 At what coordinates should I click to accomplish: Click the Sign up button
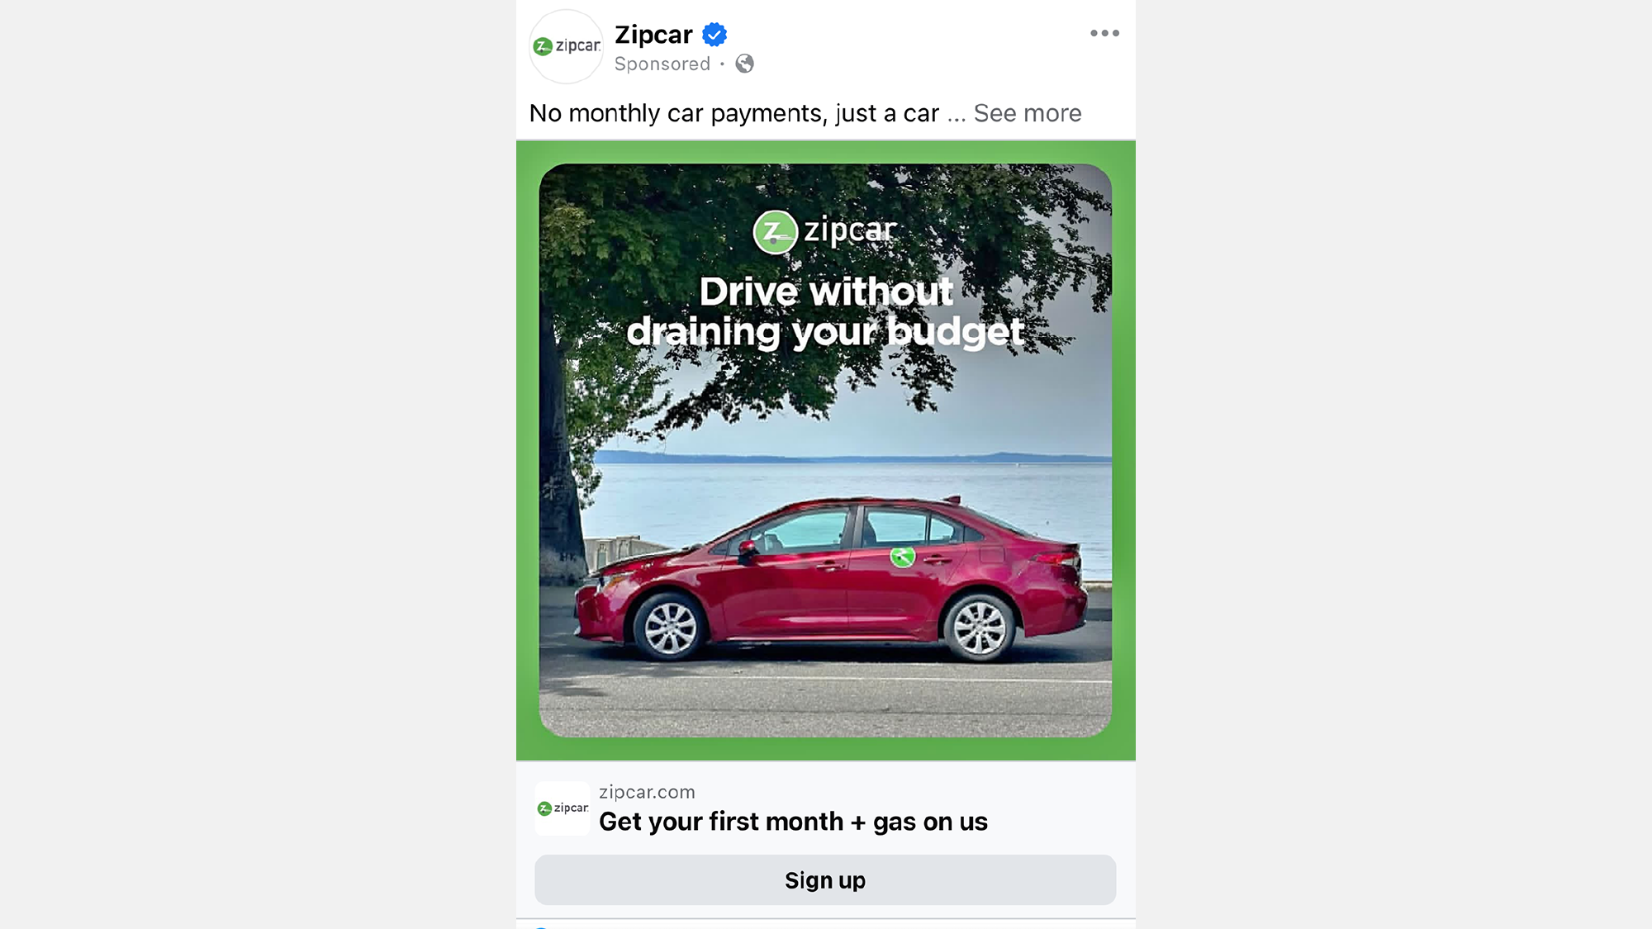(825, 880)
